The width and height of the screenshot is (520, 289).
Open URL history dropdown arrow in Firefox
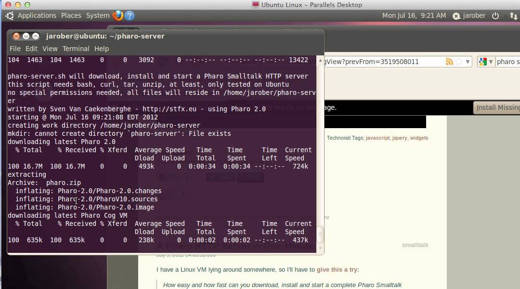pyautogui.click(x=467, y=62)
